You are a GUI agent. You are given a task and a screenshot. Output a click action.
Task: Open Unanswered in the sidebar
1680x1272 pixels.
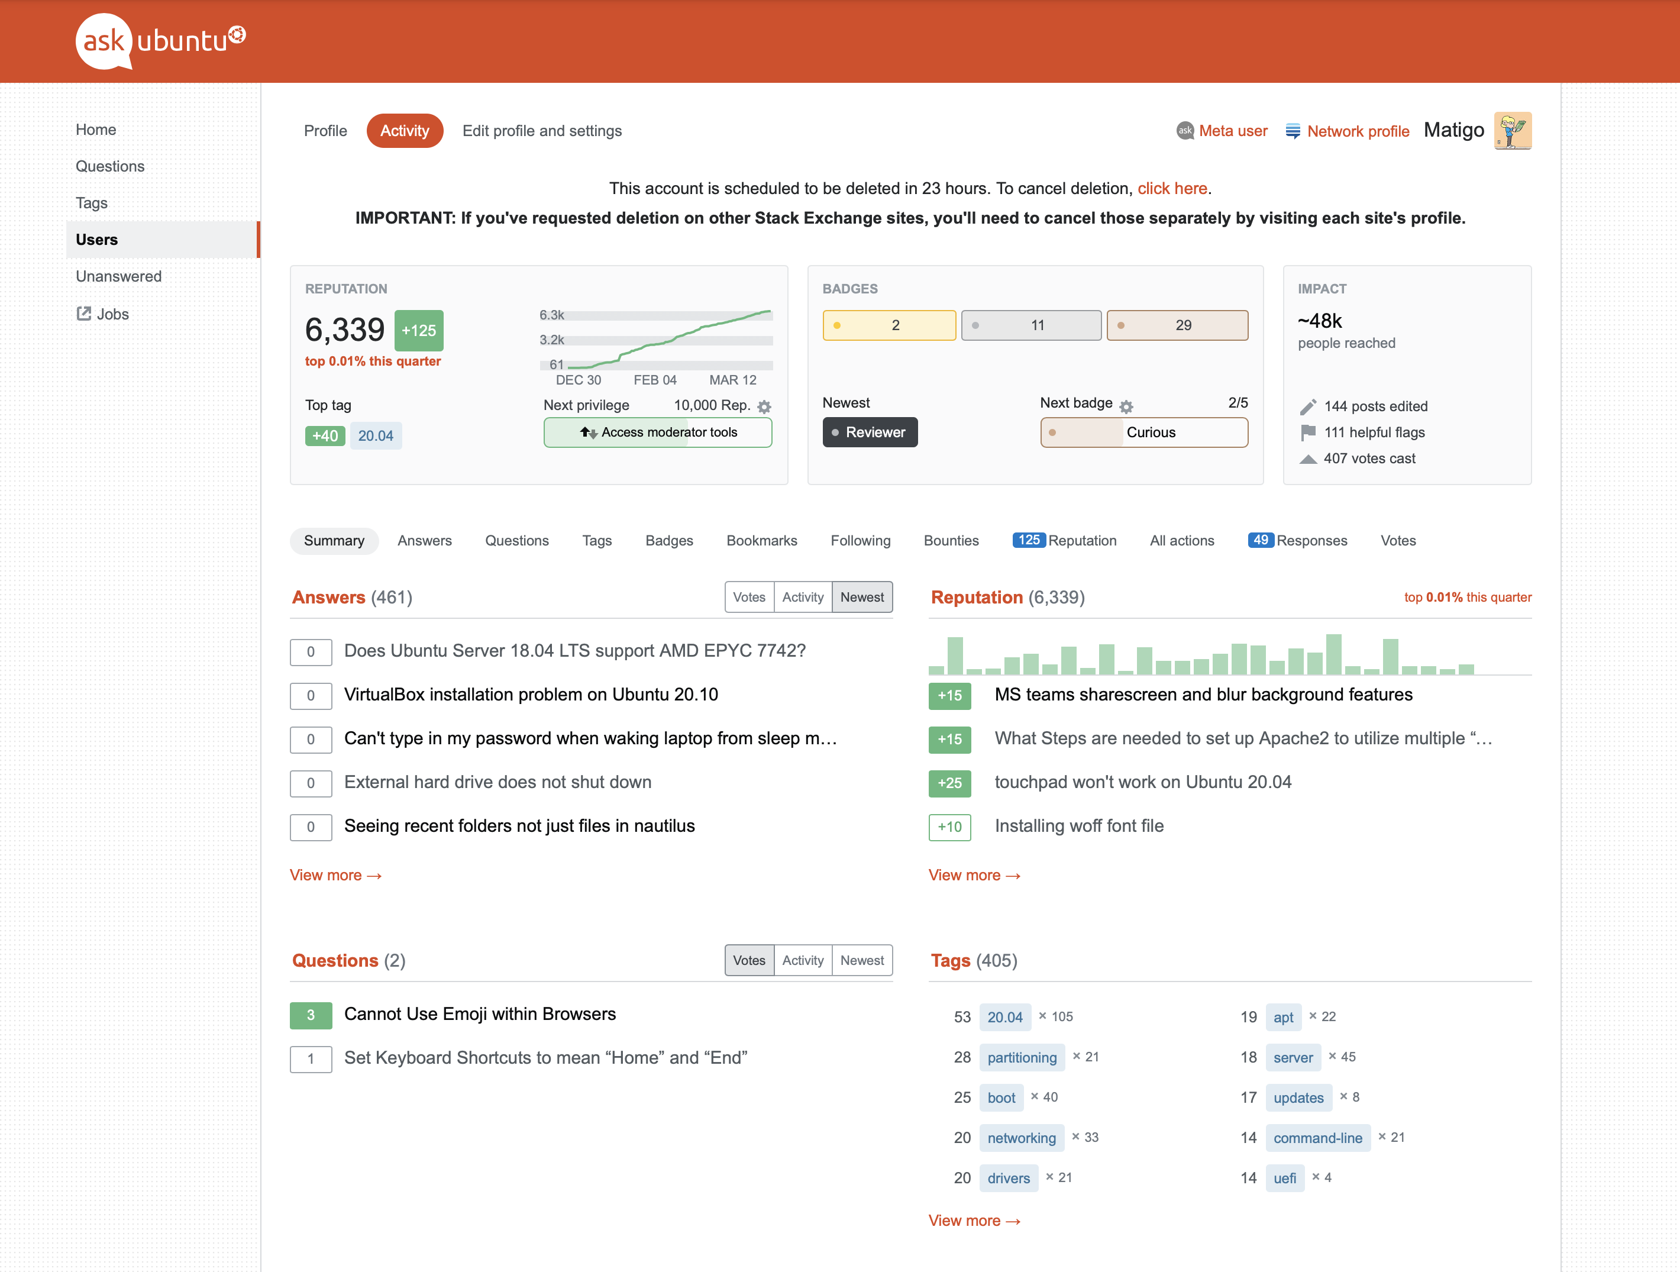[118, 276]
